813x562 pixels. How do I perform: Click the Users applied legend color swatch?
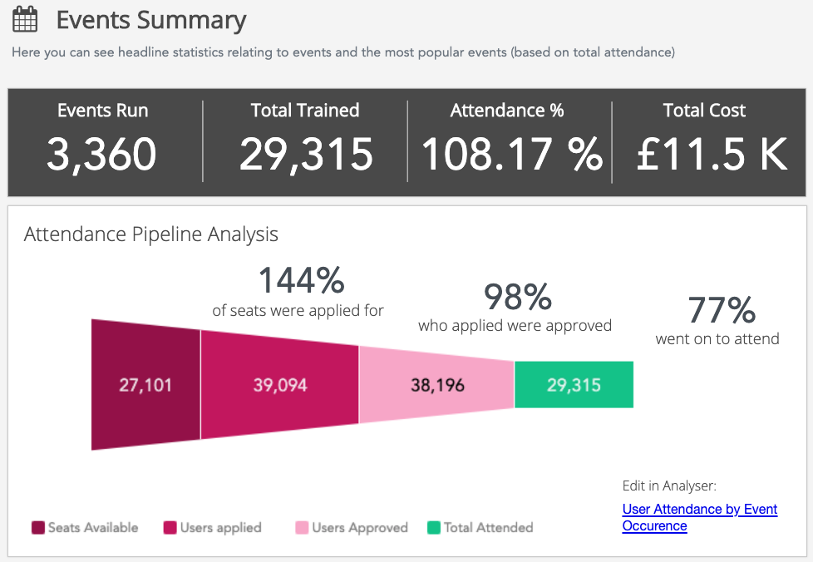click(170, 527)
